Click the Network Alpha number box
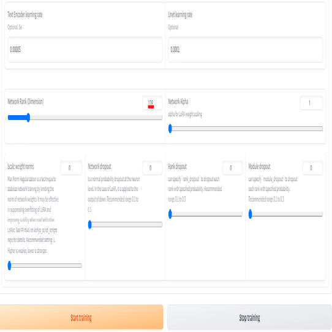This screenshot has width=332, height=332. coord(311,103)
